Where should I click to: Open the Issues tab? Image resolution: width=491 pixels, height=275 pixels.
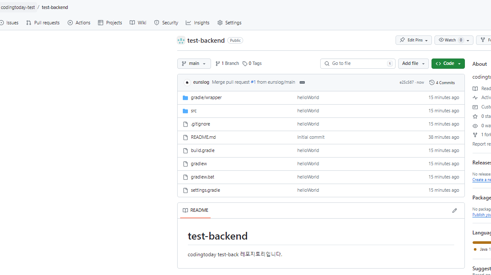[x=9, y=23]
